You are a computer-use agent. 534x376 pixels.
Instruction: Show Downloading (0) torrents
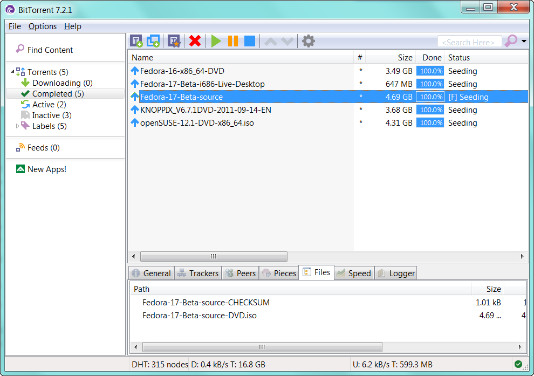pyautogui.click(x=63, y=83)
